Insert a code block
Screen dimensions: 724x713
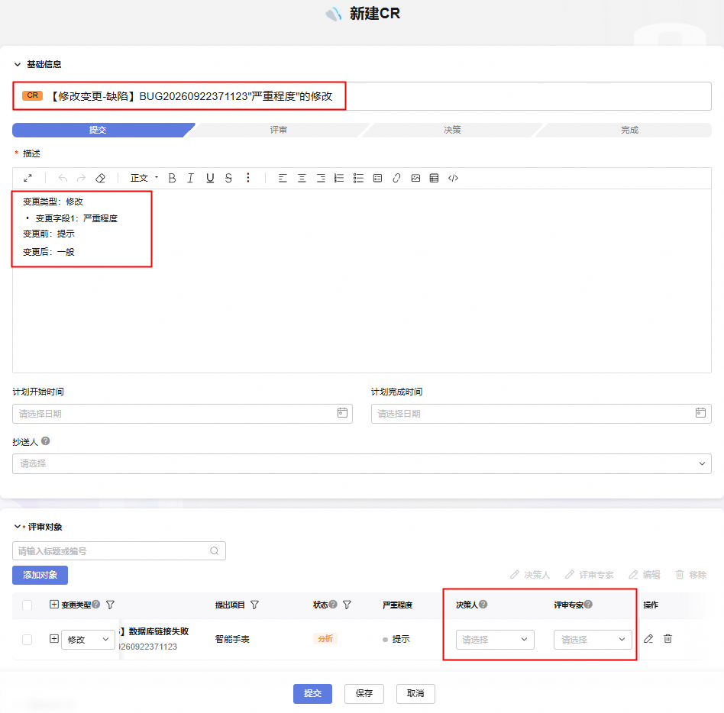[453, 178]
